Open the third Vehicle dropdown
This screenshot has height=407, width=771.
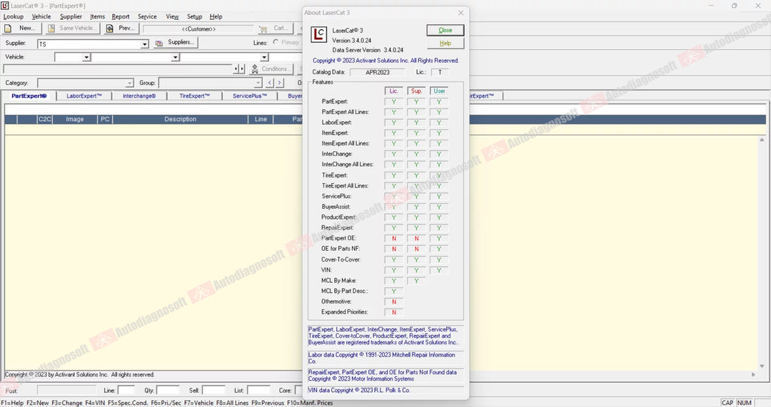pos(264,58)
